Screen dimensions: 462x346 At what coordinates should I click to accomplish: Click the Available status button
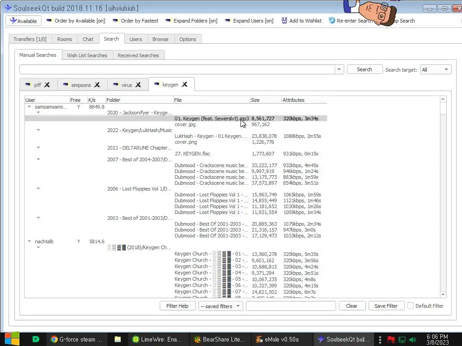23,21
